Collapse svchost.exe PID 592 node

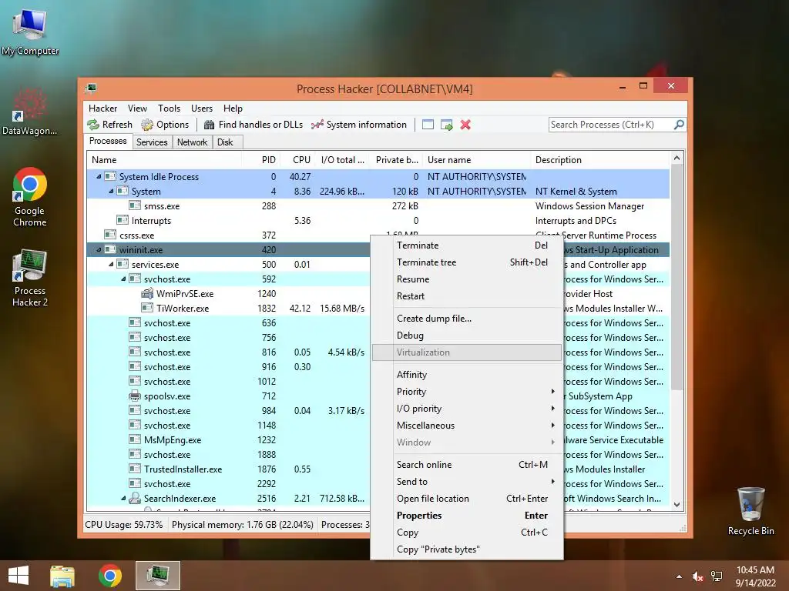click(x=123, y=279)
